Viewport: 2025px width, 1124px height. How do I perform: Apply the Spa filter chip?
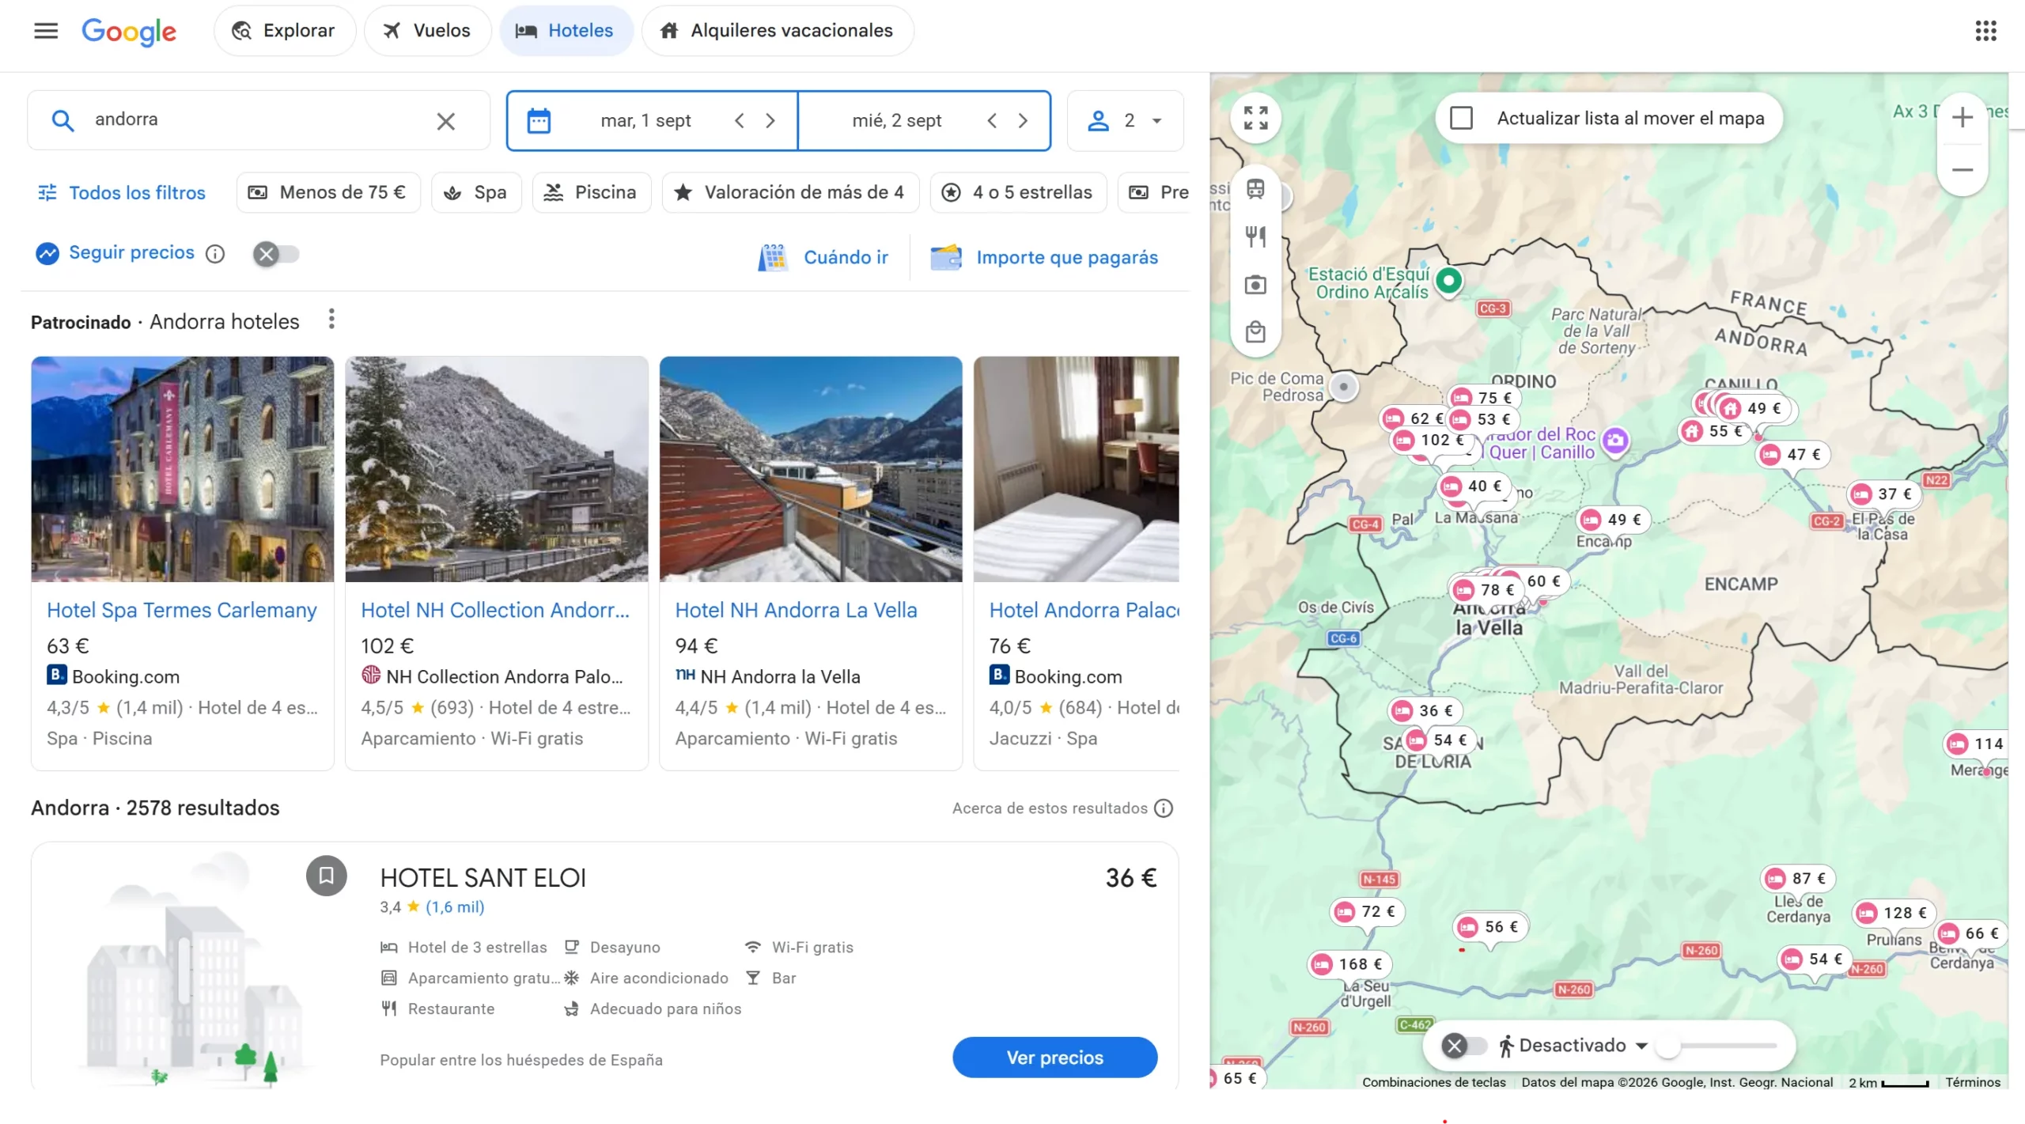click(x=475, y=193)
